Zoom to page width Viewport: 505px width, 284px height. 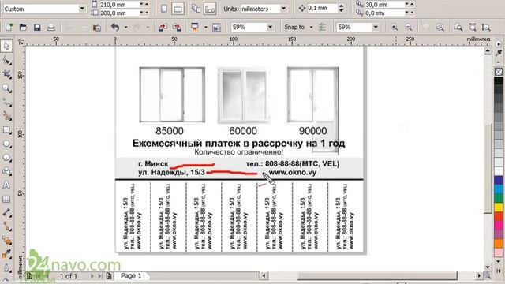pos(472,28)
